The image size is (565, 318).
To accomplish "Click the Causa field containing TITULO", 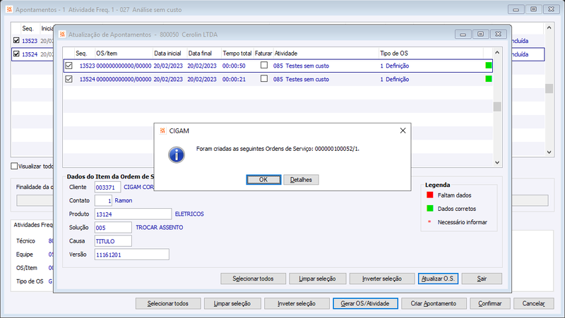I will (113, 241).
